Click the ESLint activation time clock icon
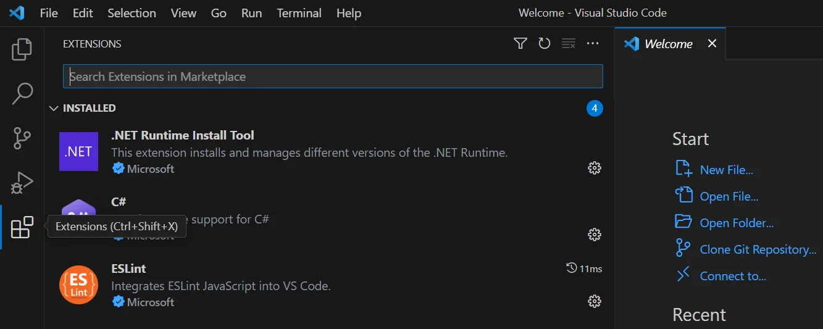Image resolution: width=823 pixels, height=329 pixels. click(572, 269)
